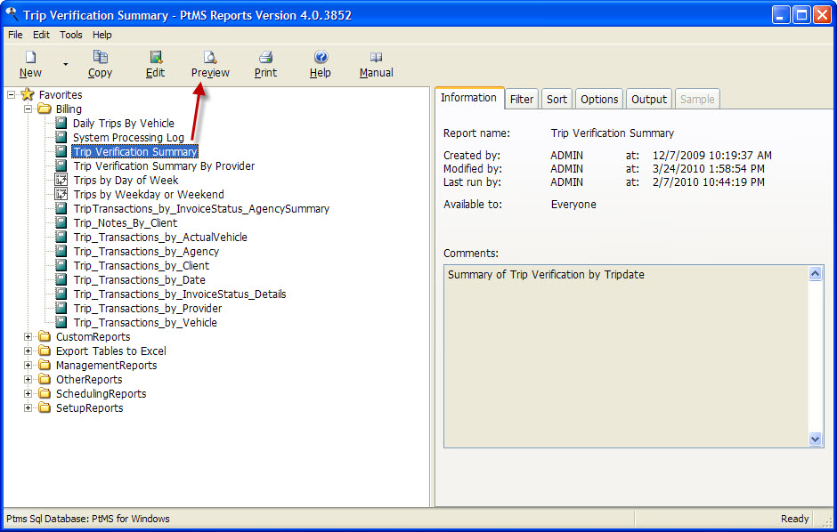Expand the OtherReports folder
Image resolution: width=837 pixels, height=532 pixels.
(x=28, y=380)
